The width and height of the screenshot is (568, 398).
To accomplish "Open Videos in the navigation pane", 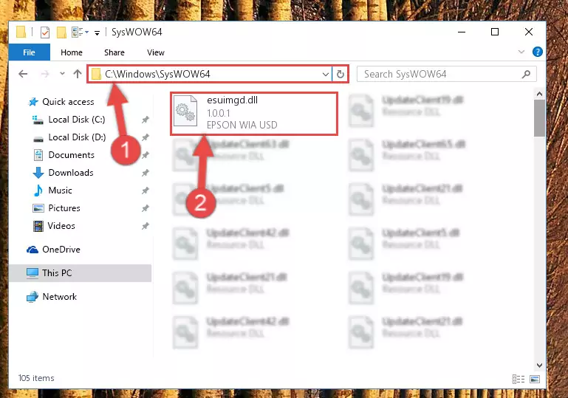I will [61, 226].
